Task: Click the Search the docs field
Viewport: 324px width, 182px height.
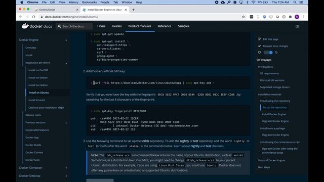Action: point(74,26)
